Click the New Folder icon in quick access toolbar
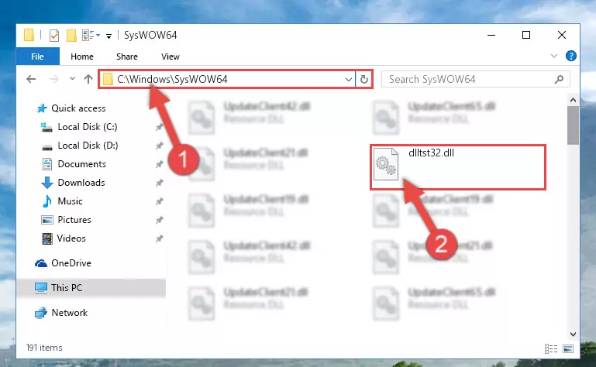596x367 pixels. [71, 36]
